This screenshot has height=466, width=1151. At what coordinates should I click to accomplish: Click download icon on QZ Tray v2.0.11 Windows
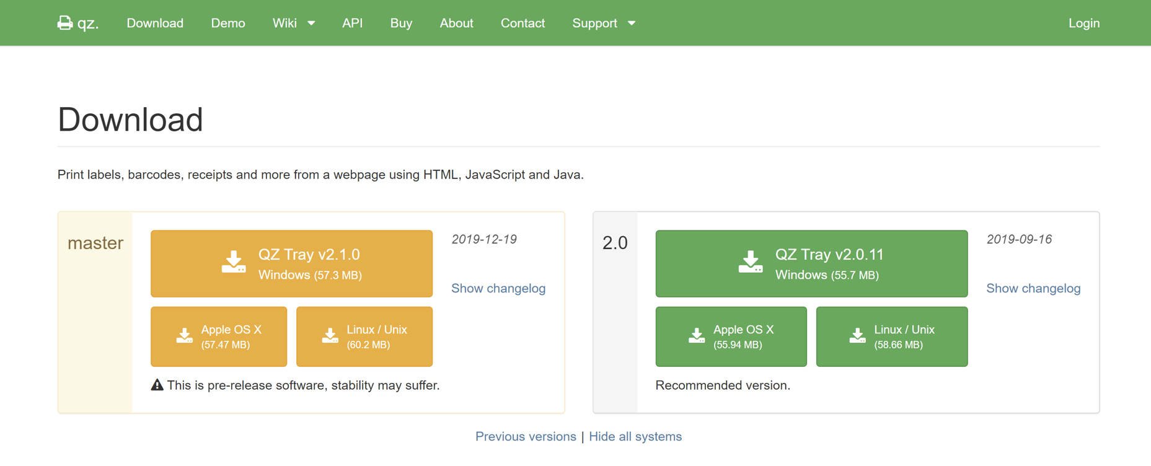pyautogui.click(x=751, y=262)
